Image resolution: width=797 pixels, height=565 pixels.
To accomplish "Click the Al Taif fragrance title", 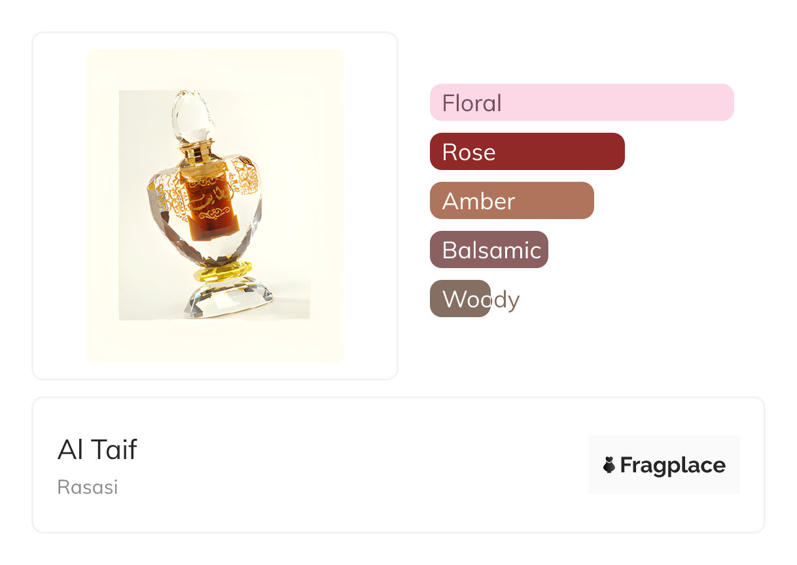I will pos(97,449).
